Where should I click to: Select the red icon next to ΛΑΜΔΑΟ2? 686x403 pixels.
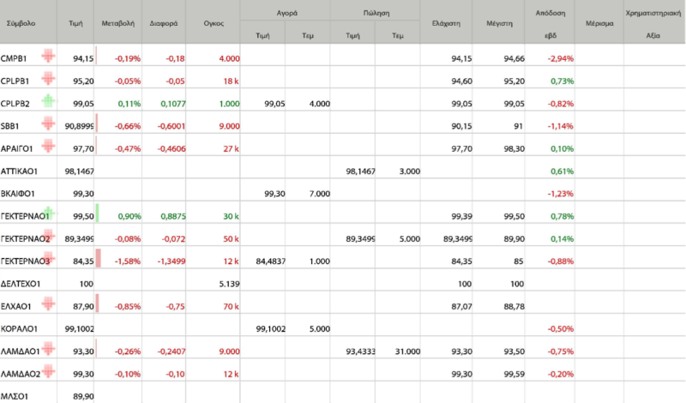48,371
